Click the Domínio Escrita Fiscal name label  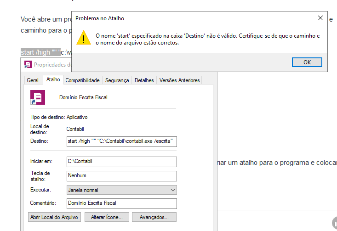[x=83, y=97]
